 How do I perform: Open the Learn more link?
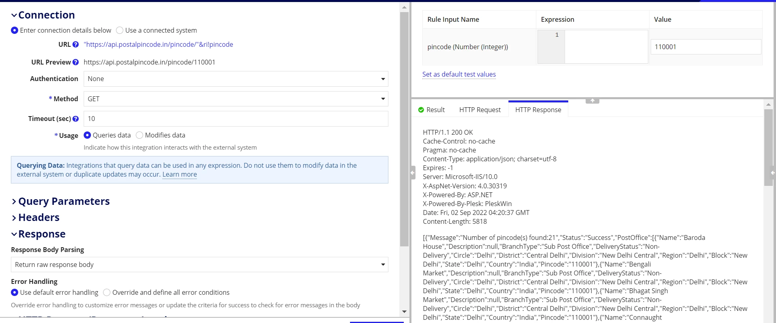pyautogui.click(x=180, y=174)
